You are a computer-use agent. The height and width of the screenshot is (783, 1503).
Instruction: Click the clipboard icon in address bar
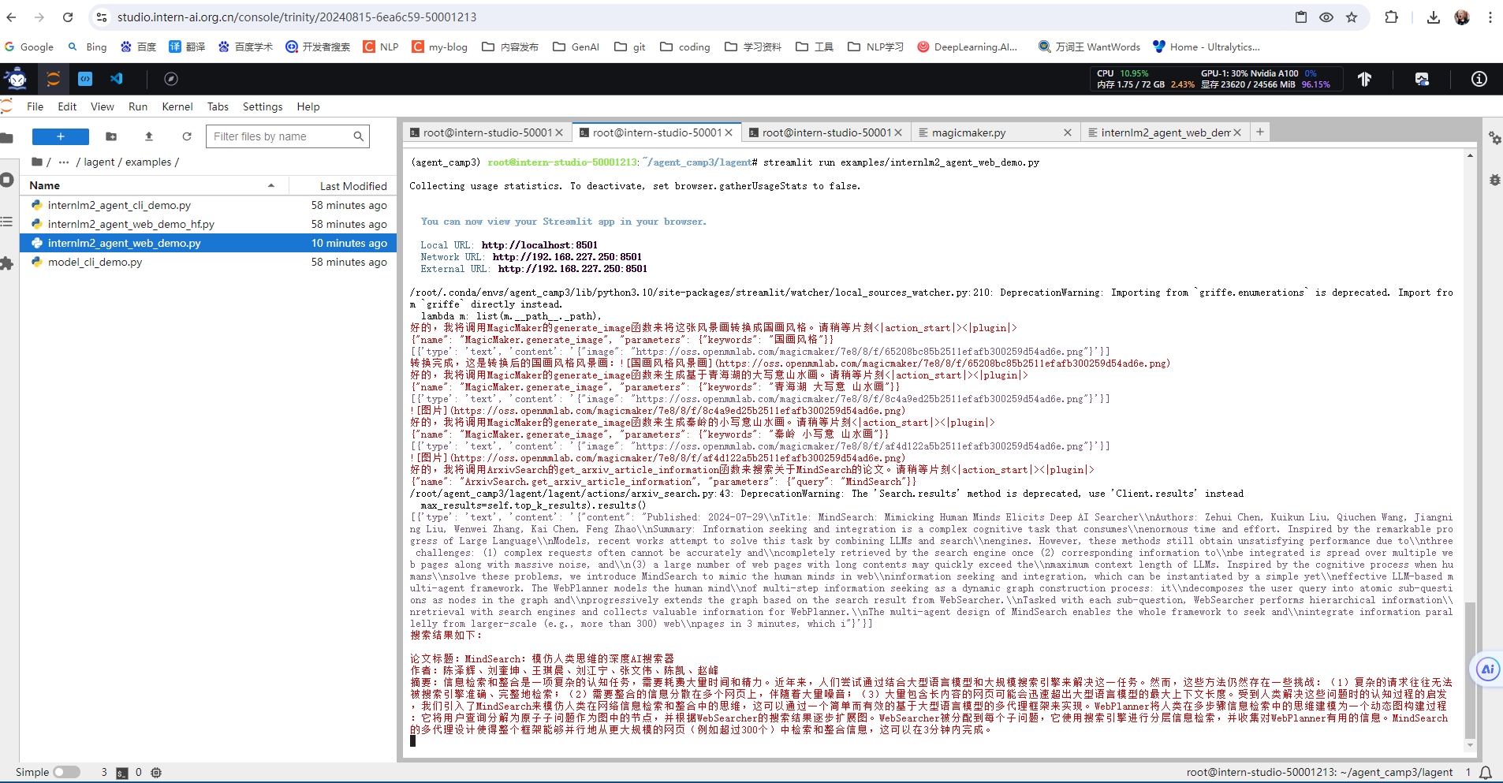pos(1301,17)
